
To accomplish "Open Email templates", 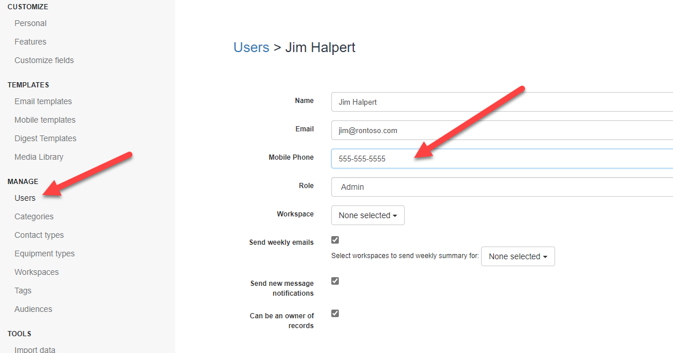I will coord(43,101).
